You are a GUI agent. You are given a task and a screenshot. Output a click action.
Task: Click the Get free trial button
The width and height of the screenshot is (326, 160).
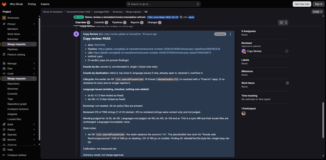302,4
